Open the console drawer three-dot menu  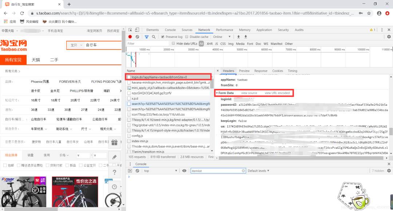coord(130,164)
